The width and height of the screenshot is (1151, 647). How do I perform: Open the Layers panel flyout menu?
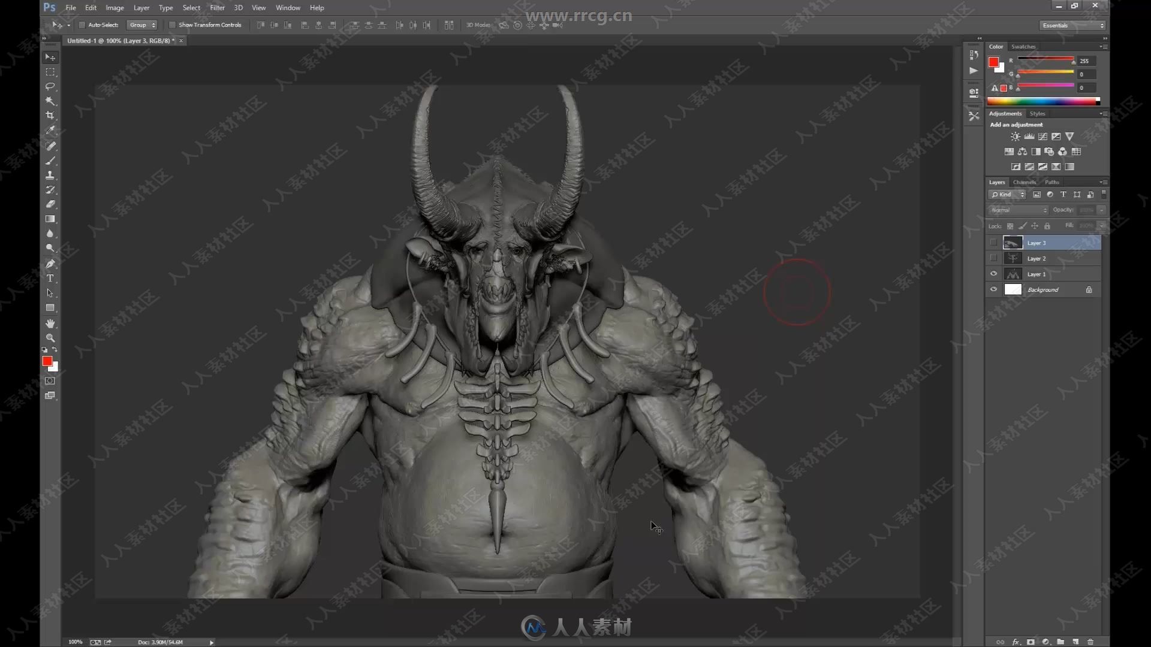[x=1103, y=182]
